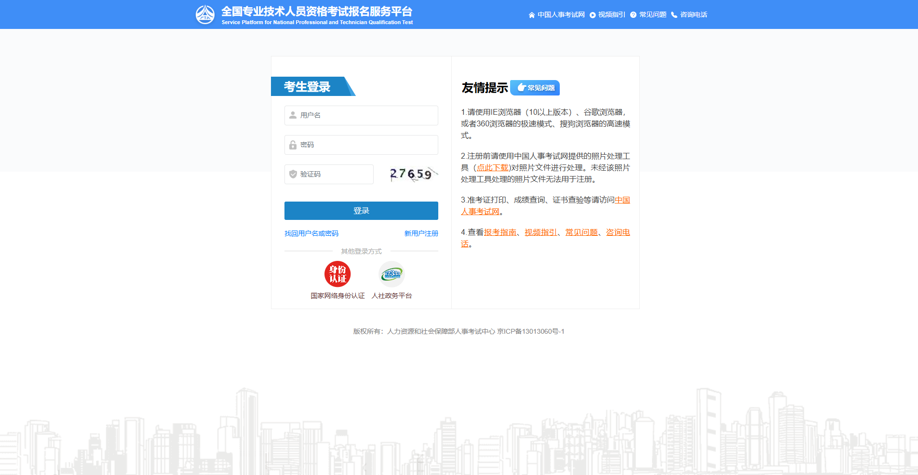Click the user icon in the username field
The height and width of the screenshot is (475, 918).
pyautogui.click(x=292, y=115)
